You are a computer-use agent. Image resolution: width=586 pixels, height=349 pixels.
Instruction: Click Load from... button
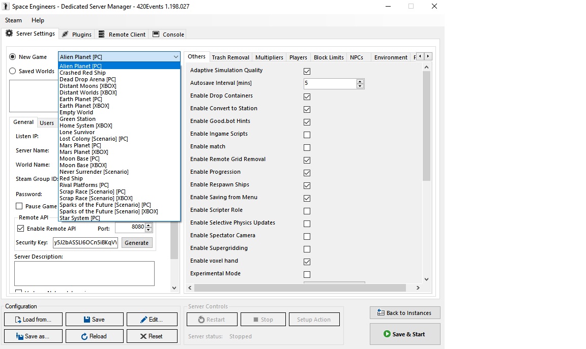point(33,320)
